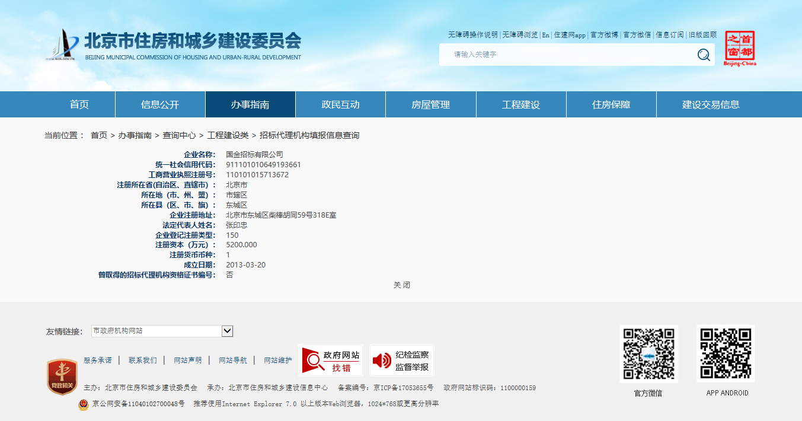Switch to English via the En link
The height and width of the screenshot is (421, 802).
point(545,36)
